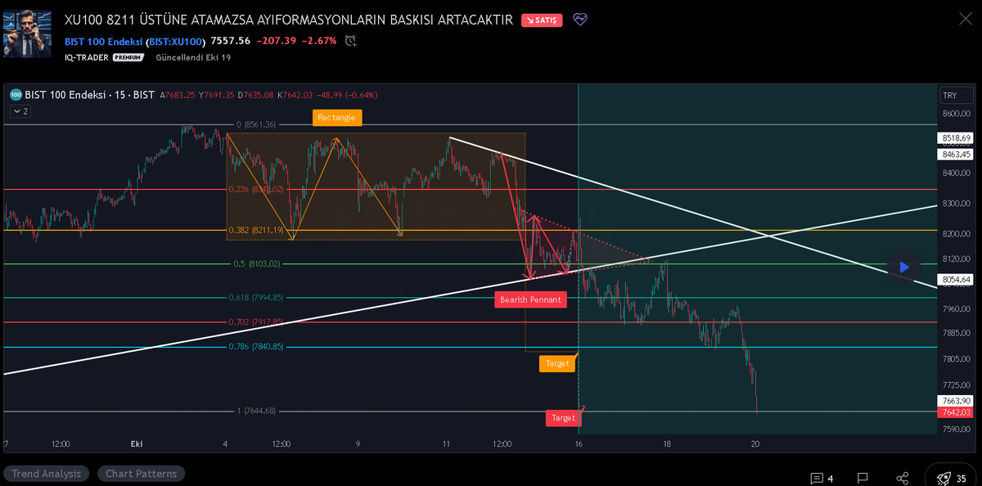Click the PREMIUM badge
Viewport: 982px width, 486px height.
tap(128, 57)
